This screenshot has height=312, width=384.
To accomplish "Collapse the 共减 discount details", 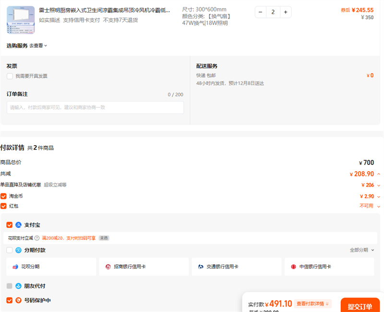I will (379, 174).
